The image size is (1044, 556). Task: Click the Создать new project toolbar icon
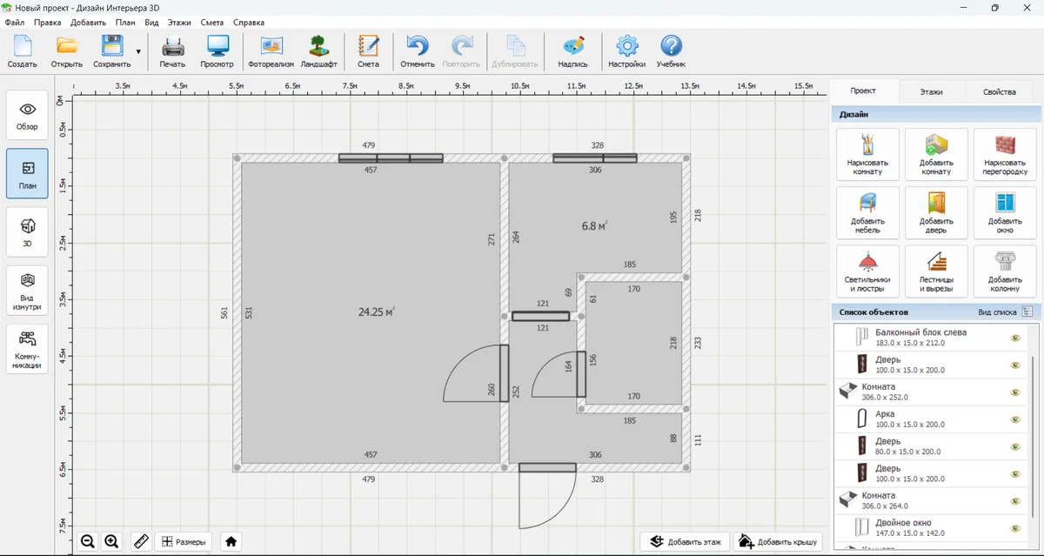[22, 51]
